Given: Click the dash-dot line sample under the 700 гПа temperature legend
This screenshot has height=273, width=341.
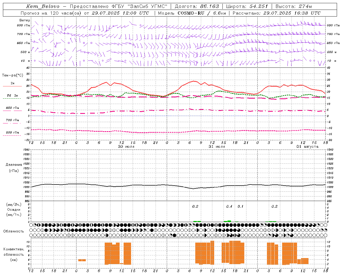Looking at the screenshot, I should [12, 123].
